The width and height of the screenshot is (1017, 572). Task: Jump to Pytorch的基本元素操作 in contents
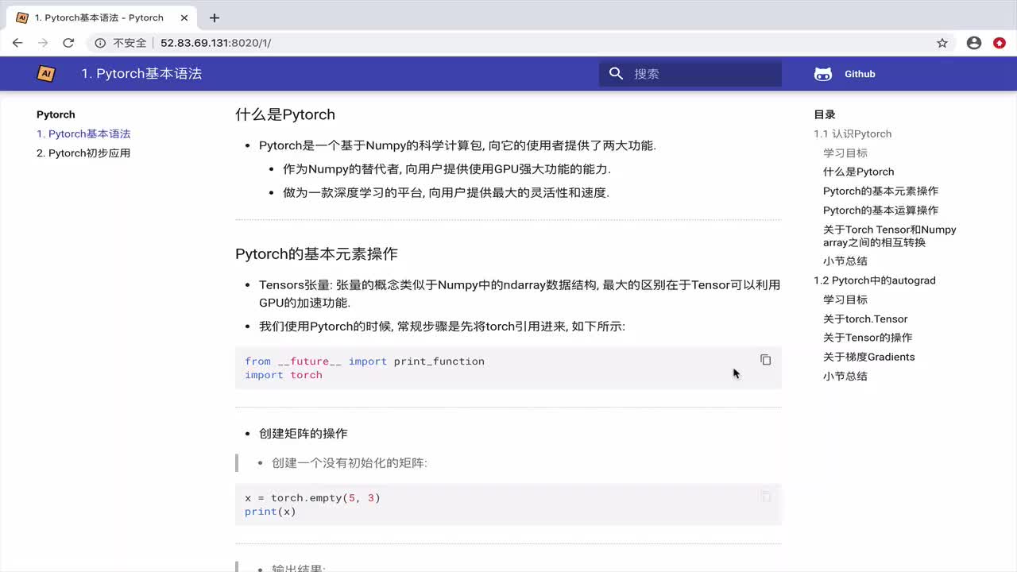pyautogui.click(x=880, y=191)
